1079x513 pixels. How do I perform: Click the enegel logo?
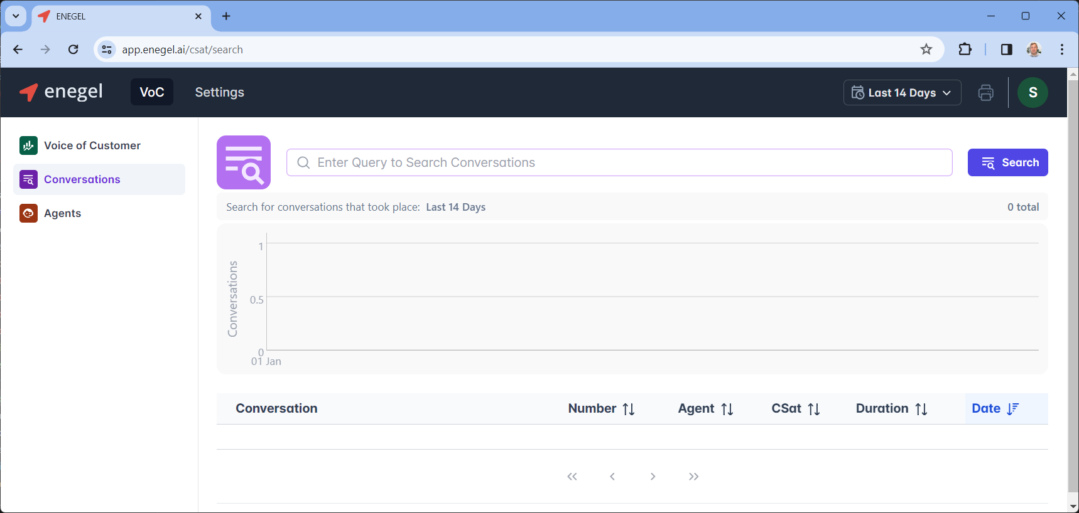coord(62,92)
